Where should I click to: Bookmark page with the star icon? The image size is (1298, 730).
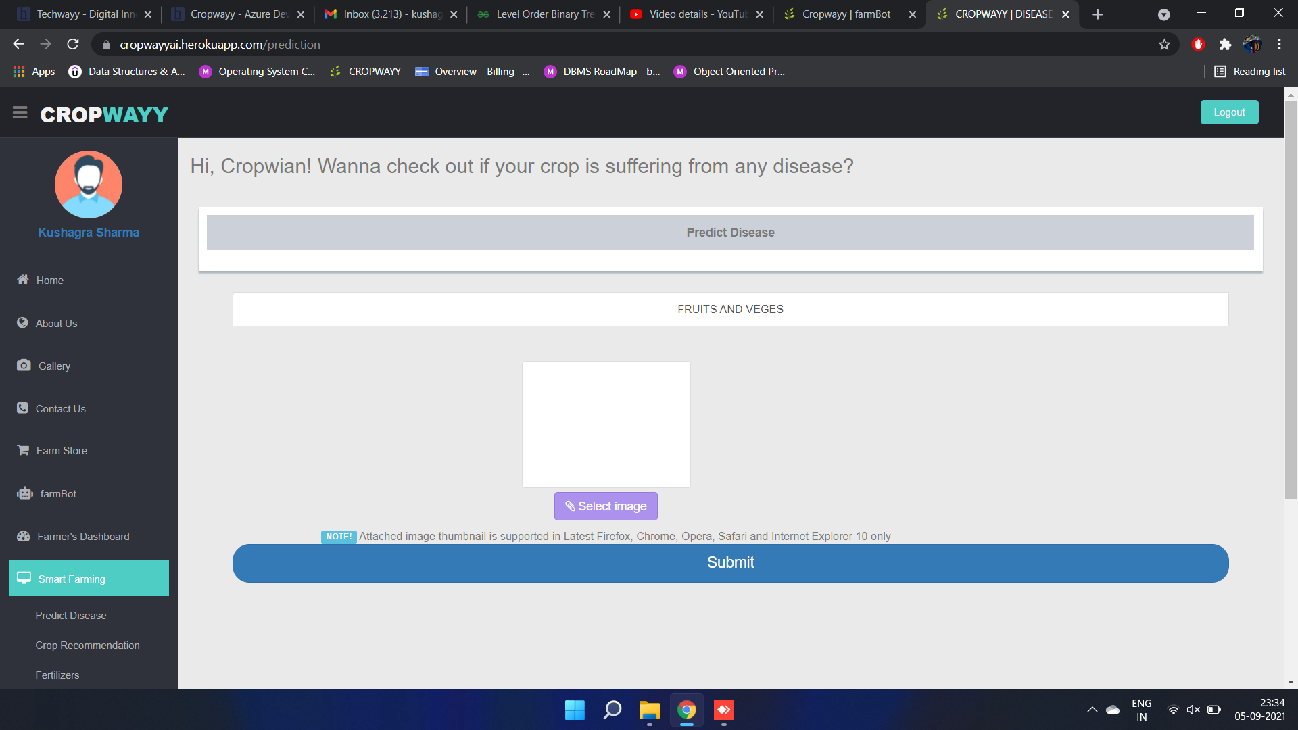coord(1164,45)
